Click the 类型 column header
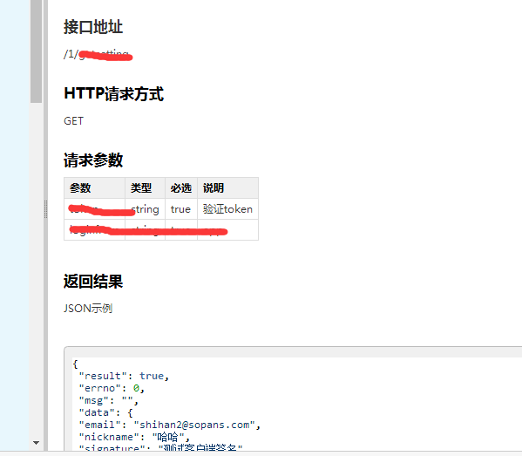This screenshot has width=522, height=456. [x=146, y=187]
